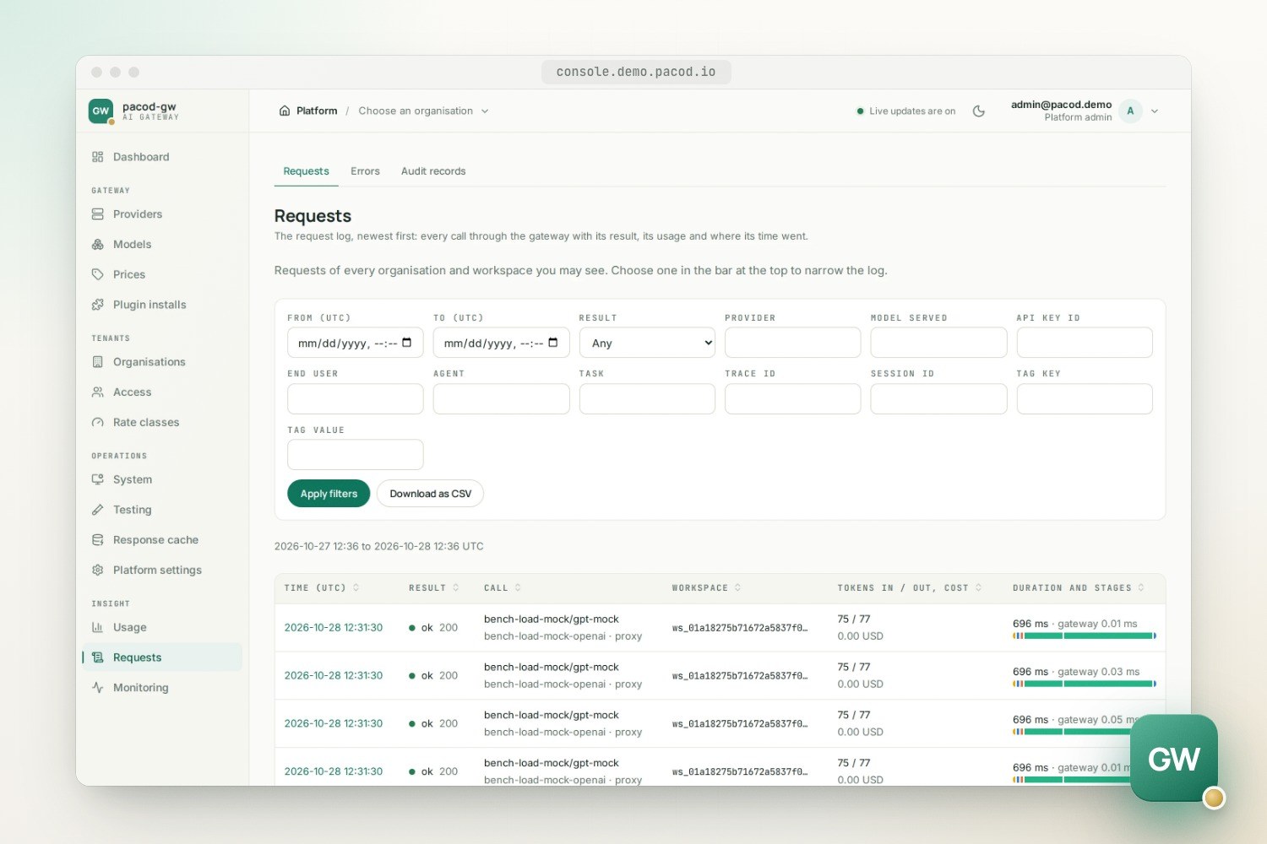Screen dimensions: 1267x844
Task: Click the Prices tag icon
Action: click(x=98, y=274)
